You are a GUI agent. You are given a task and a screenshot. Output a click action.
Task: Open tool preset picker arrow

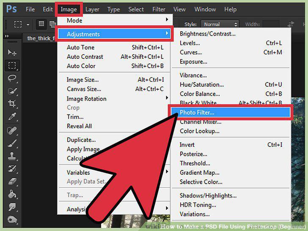pyautogui.click(x=28, y=25)
